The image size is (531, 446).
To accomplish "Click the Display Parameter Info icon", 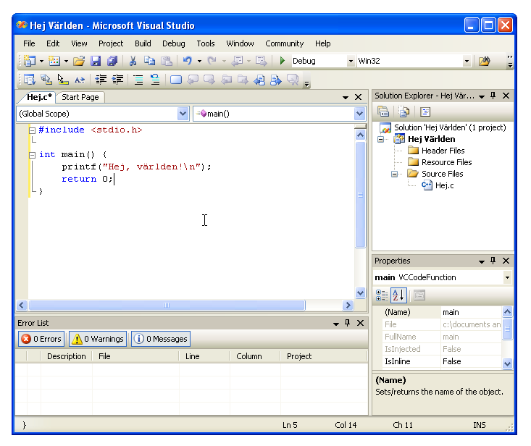I will click(x=46, y=80).
